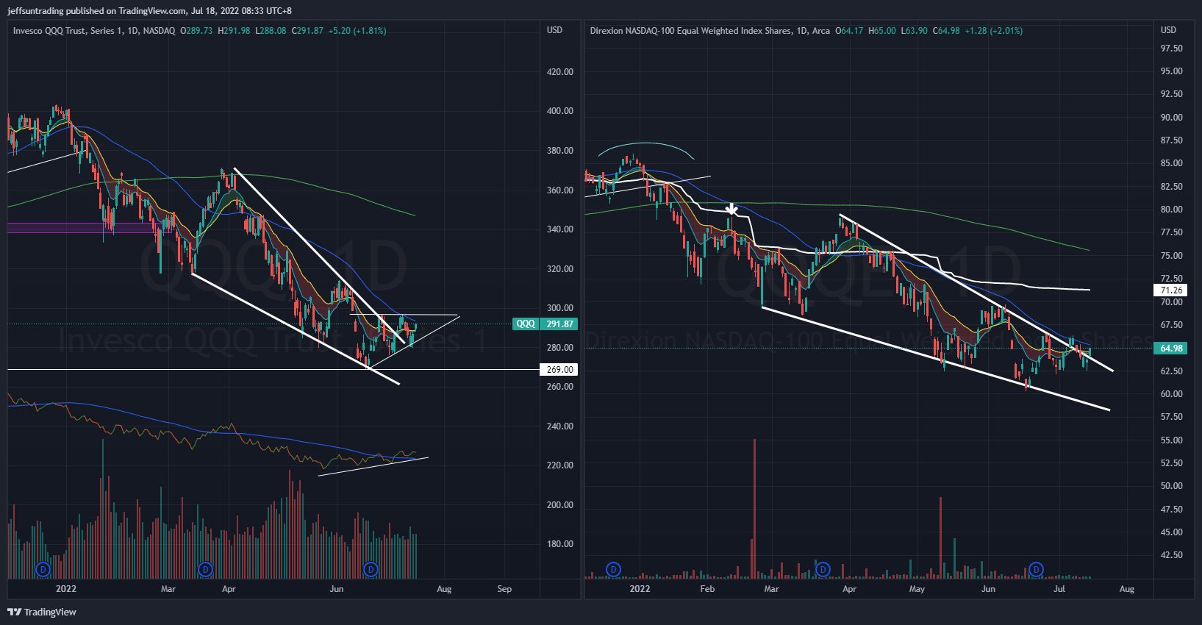The height and width of the screenshot is (625, 1202).
Task: Click the 77.50 price axis label
Action: [1172, 232]
